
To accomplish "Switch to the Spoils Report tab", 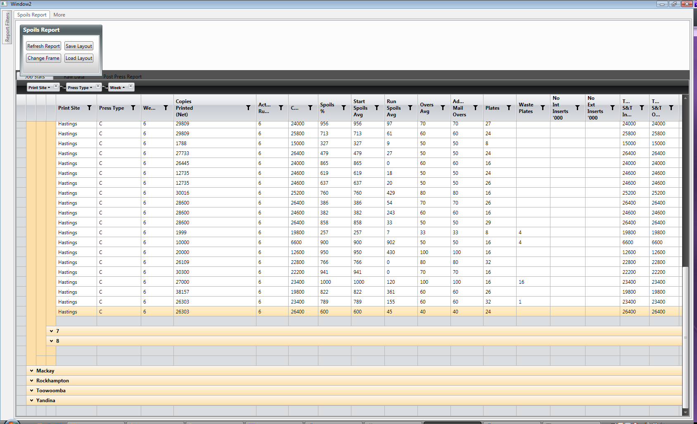I will pos(32,15).
